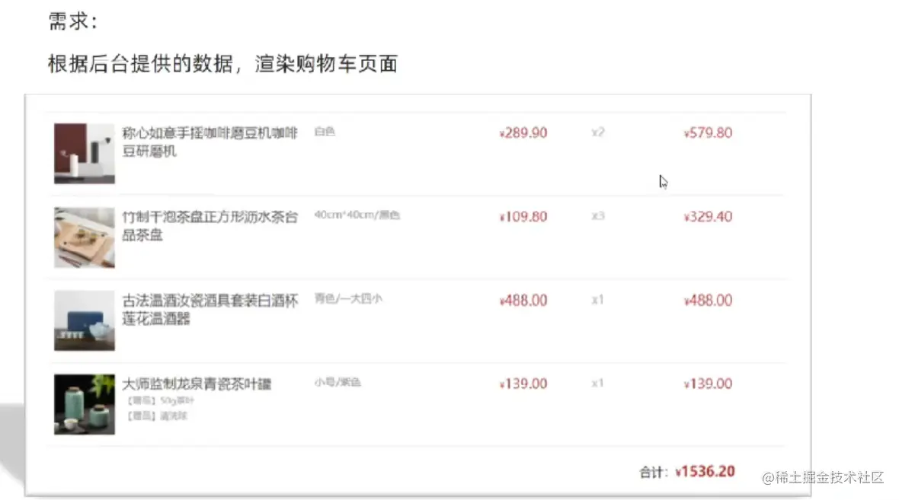Open the 古法温酒汝瓷酒具 product title
This screenshot has height=500, width=899.
click(x=210, y=309)
